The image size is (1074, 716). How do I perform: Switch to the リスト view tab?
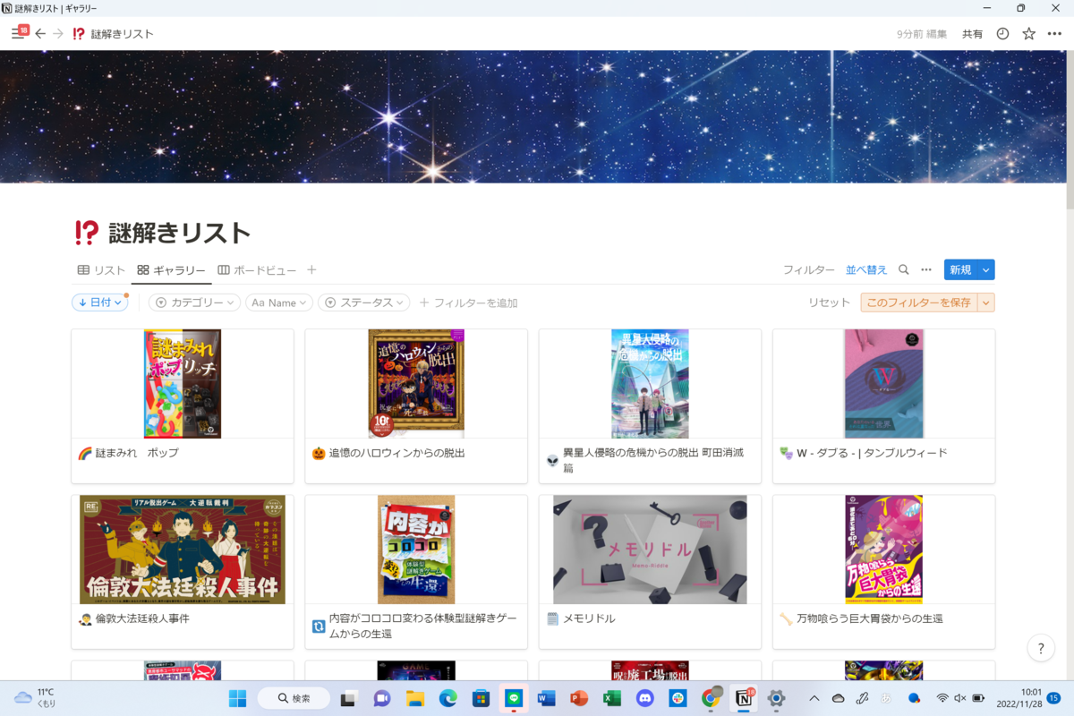pyautogui.click(x=101, y=269)
